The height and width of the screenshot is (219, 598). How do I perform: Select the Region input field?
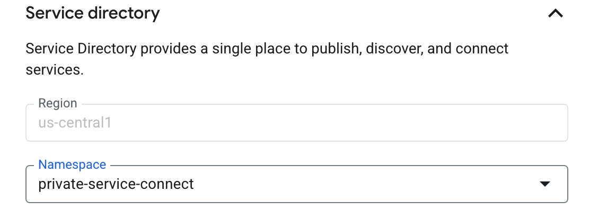pos(296,123)
